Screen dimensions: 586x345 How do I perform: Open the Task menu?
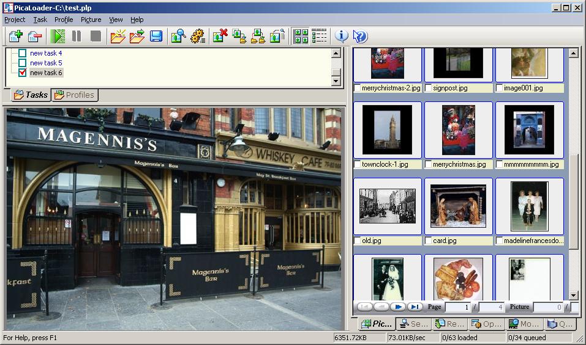coord(40,20)
